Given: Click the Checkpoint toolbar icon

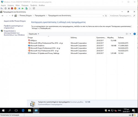Looking at the screenshot, I should tap(26, 9).
